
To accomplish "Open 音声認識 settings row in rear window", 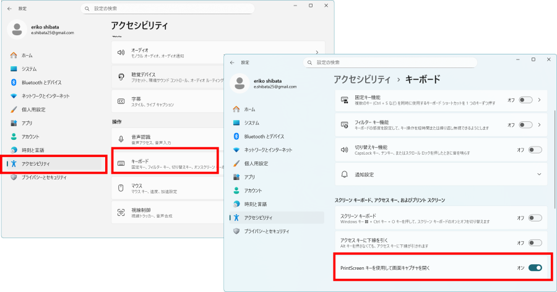I will click(168, 139).
